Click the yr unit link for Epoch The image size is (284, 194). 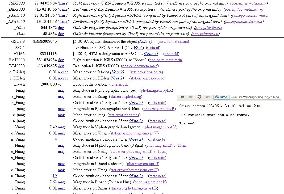pos(60,84)
